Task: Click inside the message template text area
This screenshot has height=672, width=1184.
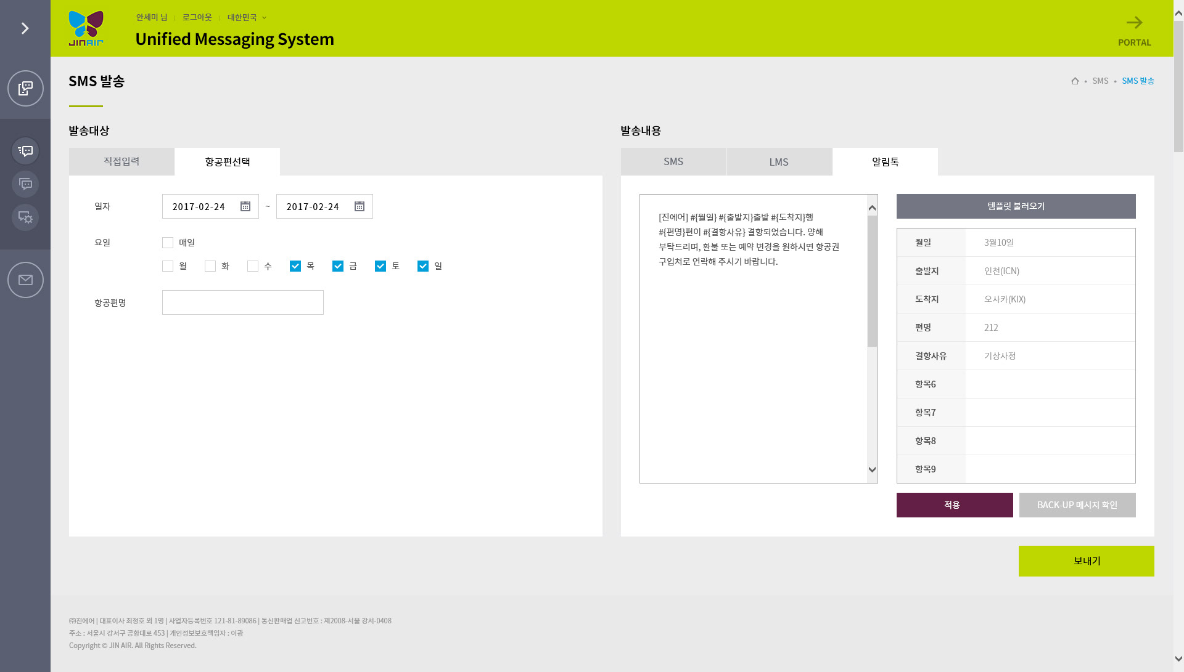Action: coord(753,339)
